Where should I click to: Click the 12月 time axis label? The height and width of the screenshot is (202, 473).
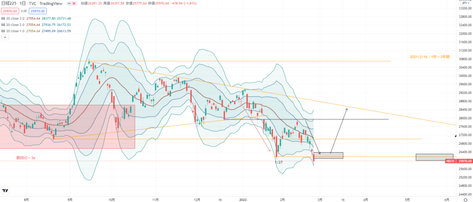(197, 200)
